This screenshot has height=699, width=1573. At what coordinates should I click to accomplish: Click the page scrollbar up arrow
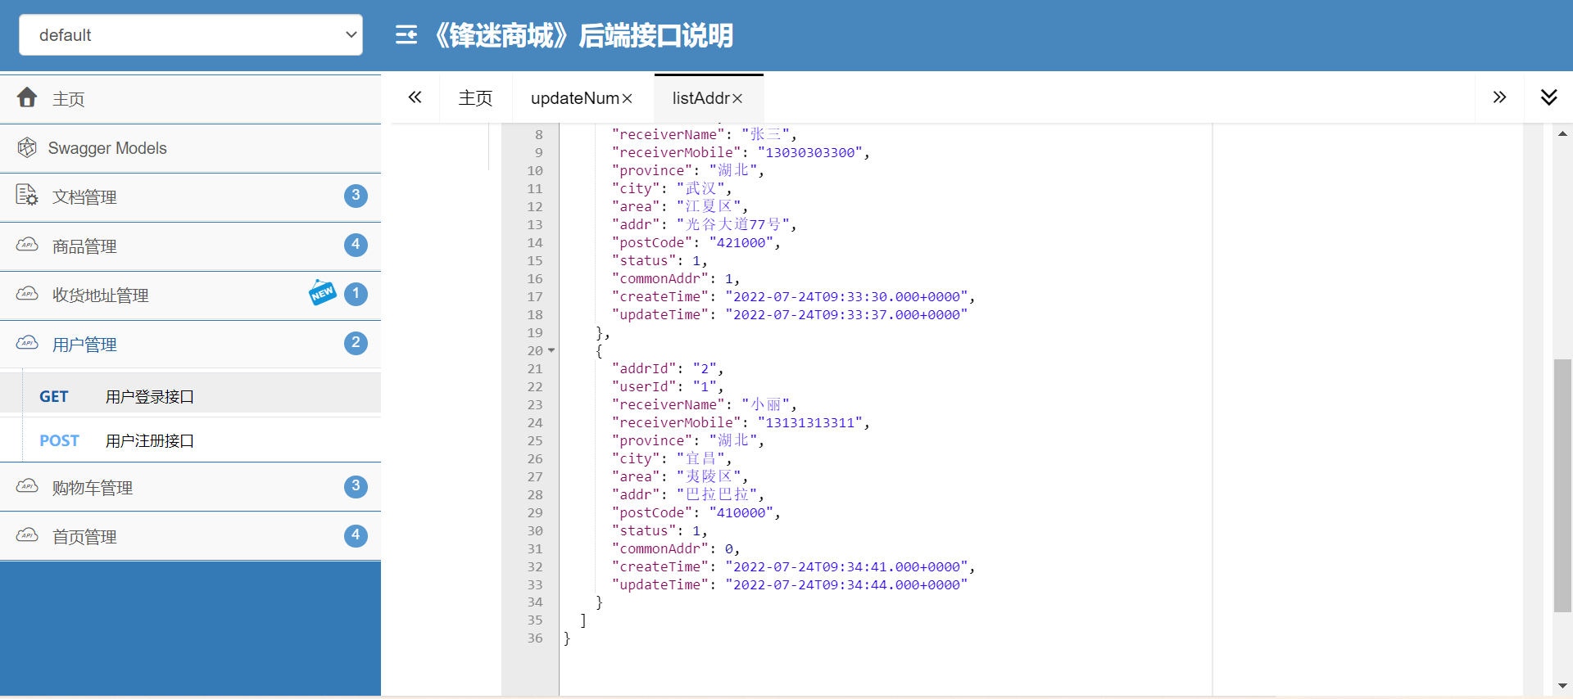1562,133
